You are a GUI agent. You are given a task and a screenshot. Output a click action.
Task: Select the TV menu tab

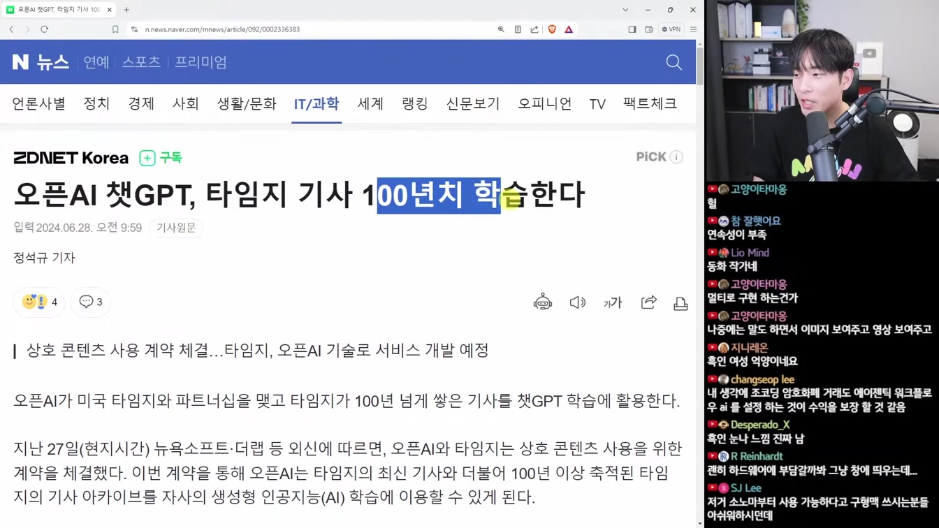(597, 104)
